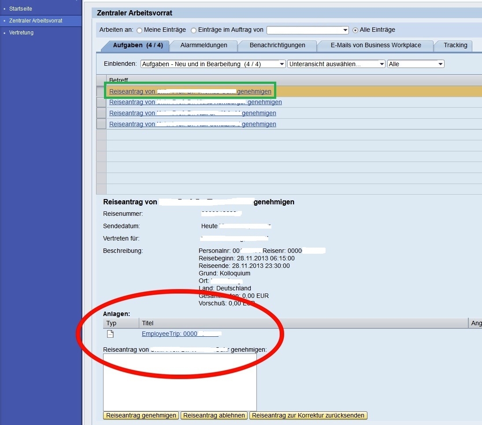
Task: Choose the Einträge im Auftrag von option
Action: tap(194, 30)
